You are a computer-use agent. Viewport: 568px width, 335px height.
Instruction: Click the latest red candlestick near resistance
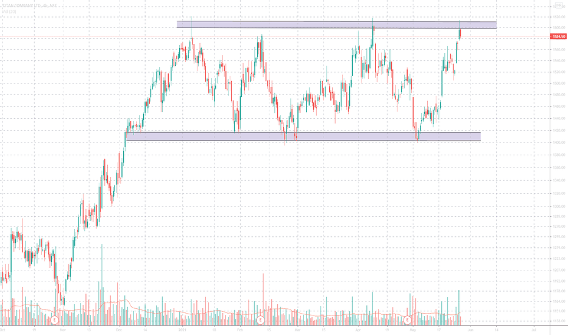[460, 33]
